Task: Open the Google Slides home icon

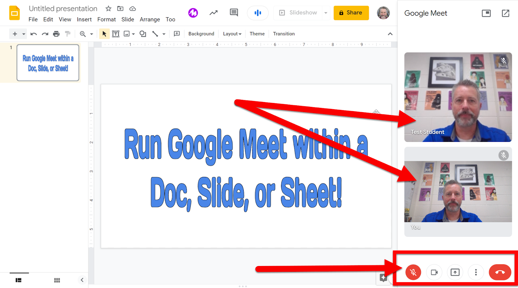Action: pyautogui.click(x=14, y=13)
